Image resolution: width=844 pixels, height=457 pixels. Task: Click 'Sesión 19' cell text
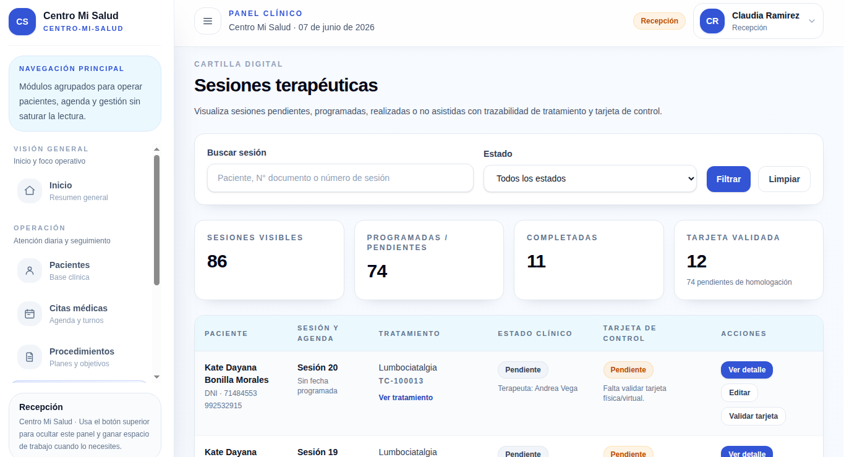point(317,452)
